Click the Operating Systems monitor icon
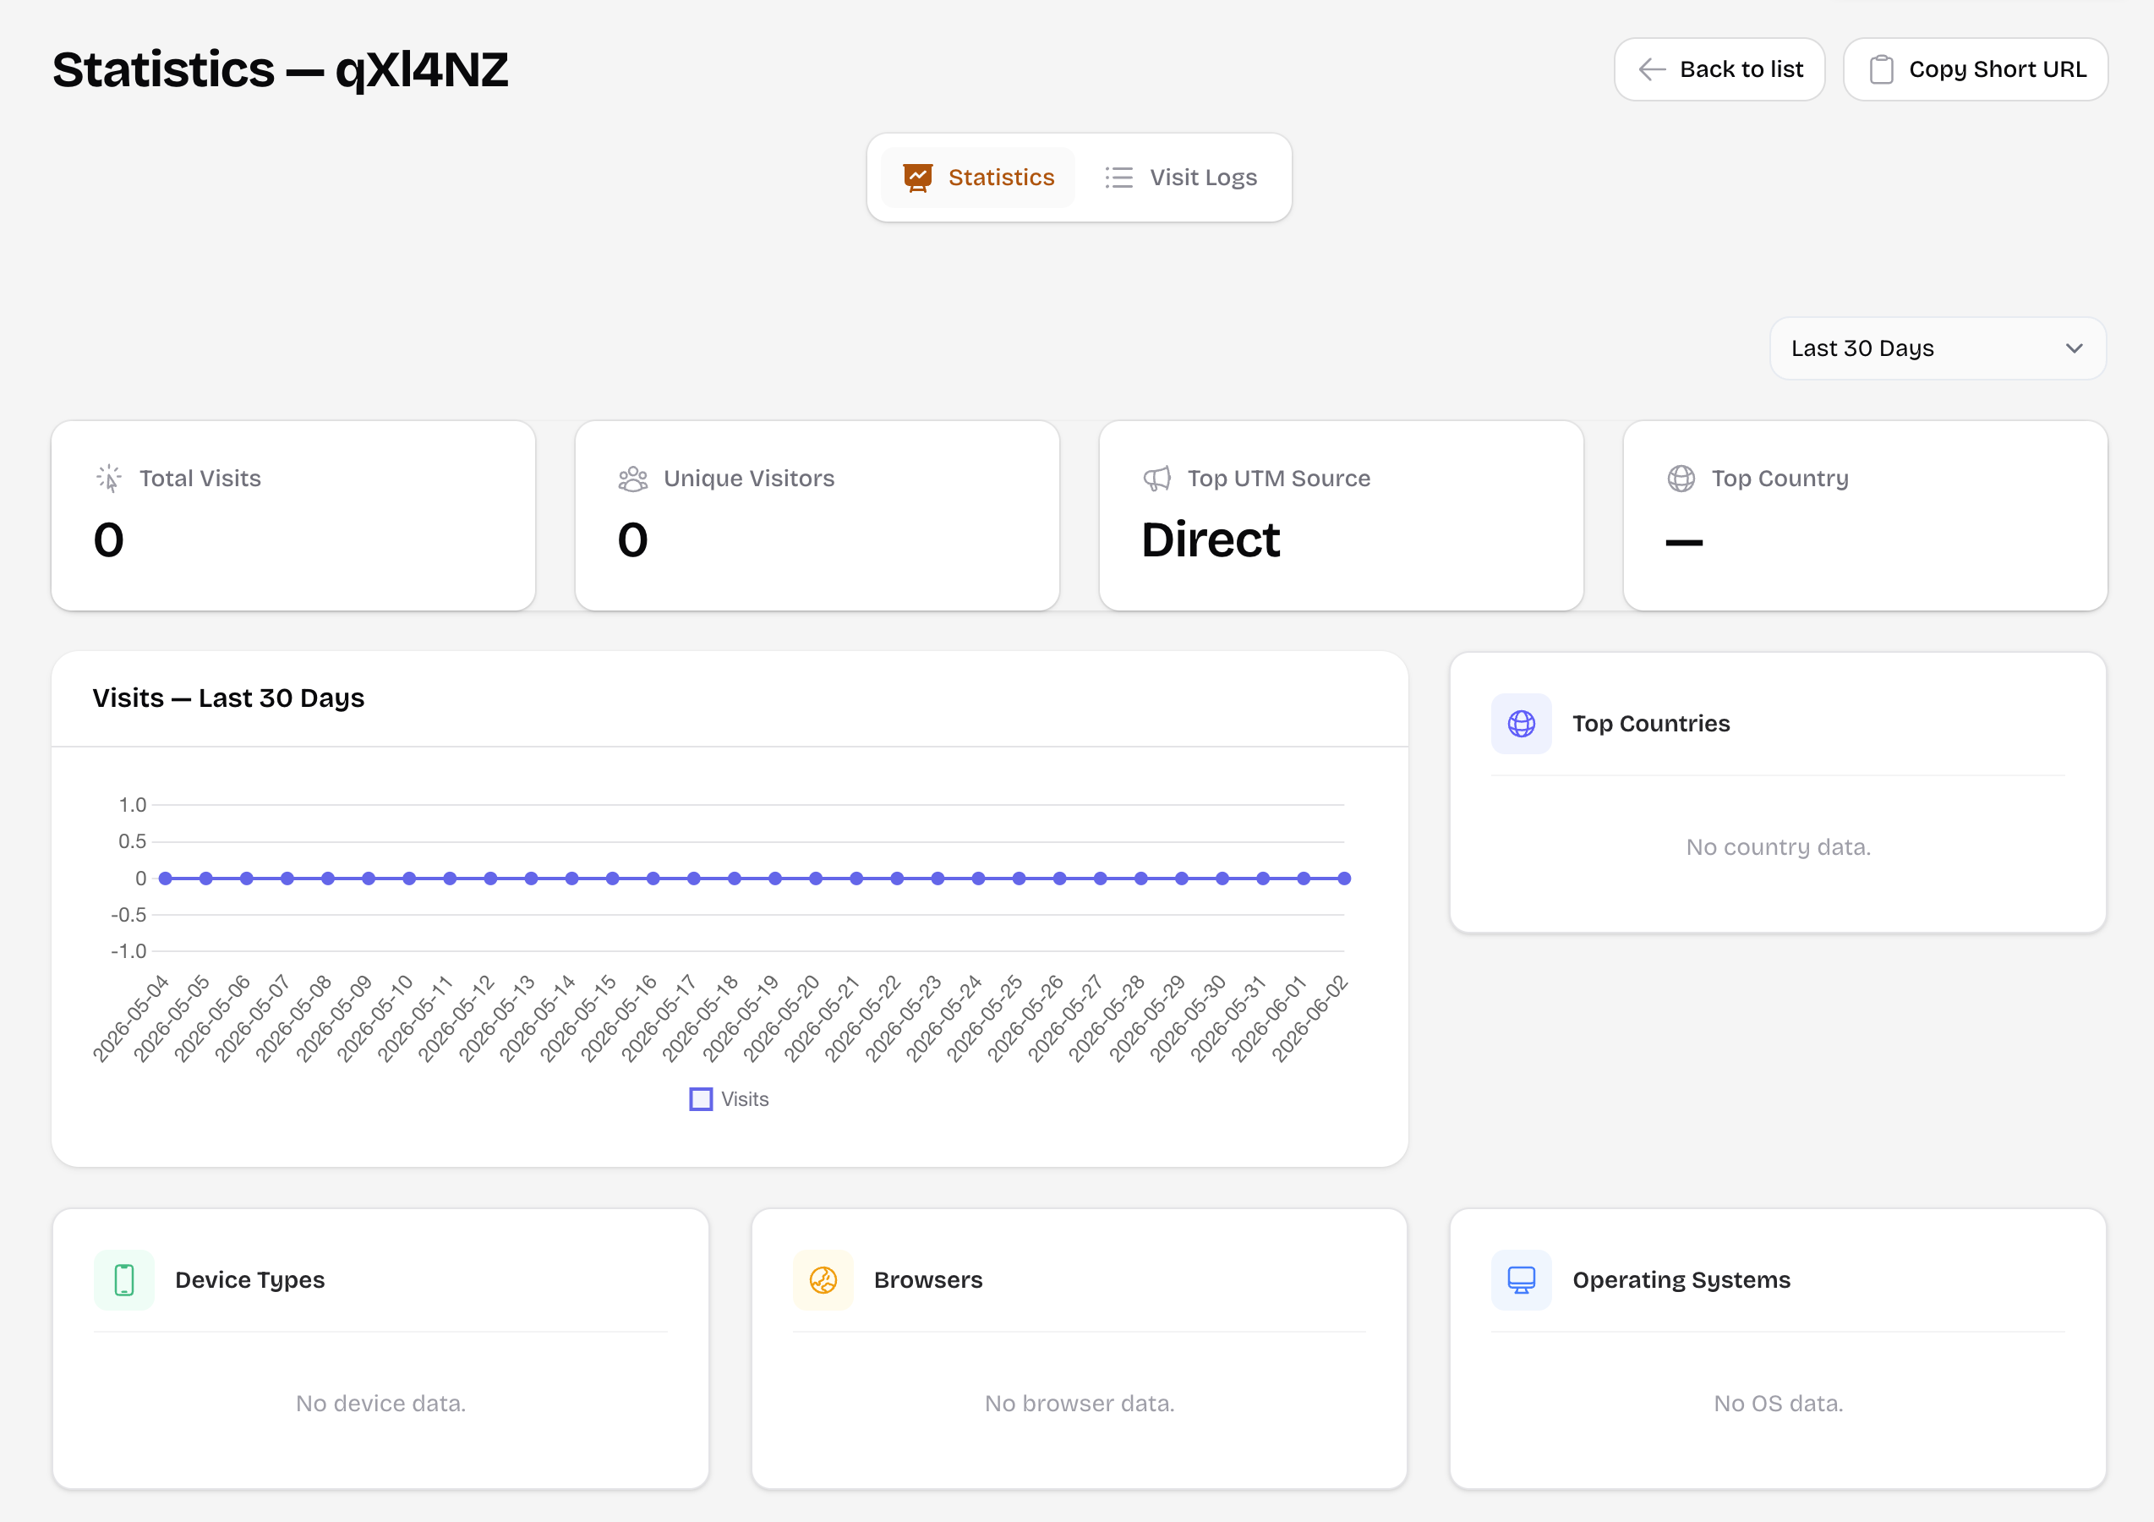This screenshot has width=2154, height=1522. [x=1522, y=1280]
